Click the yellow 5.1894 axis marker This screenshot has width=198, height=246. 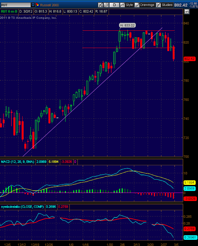point(190,183)
